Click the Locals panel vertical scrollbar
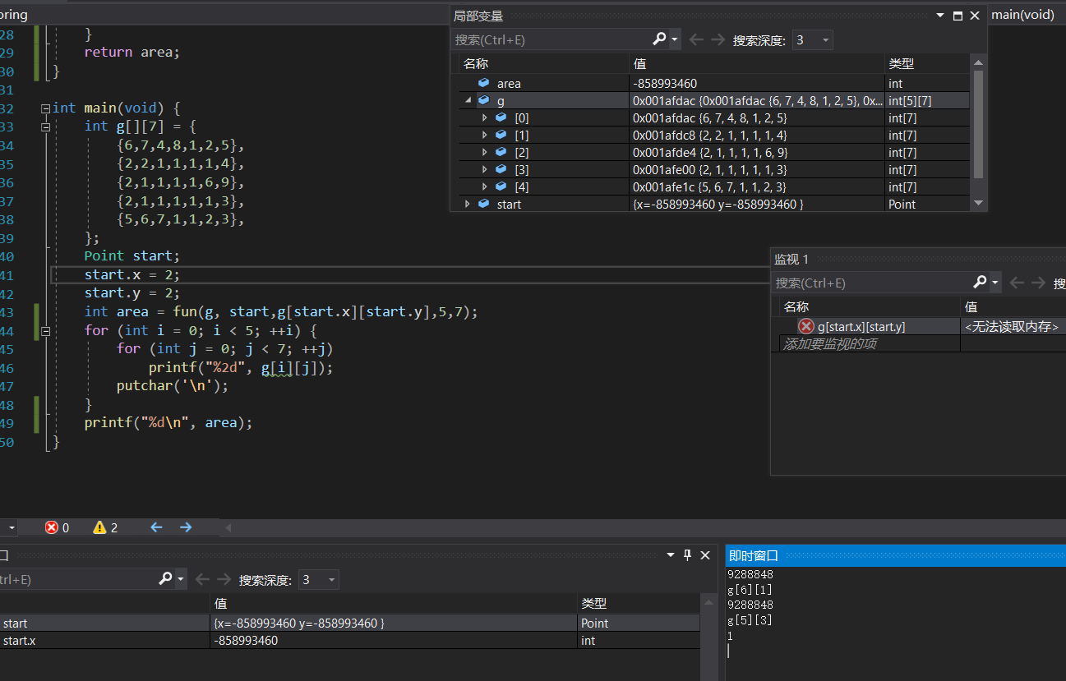Screen dimensions: 1066x681 978,123
